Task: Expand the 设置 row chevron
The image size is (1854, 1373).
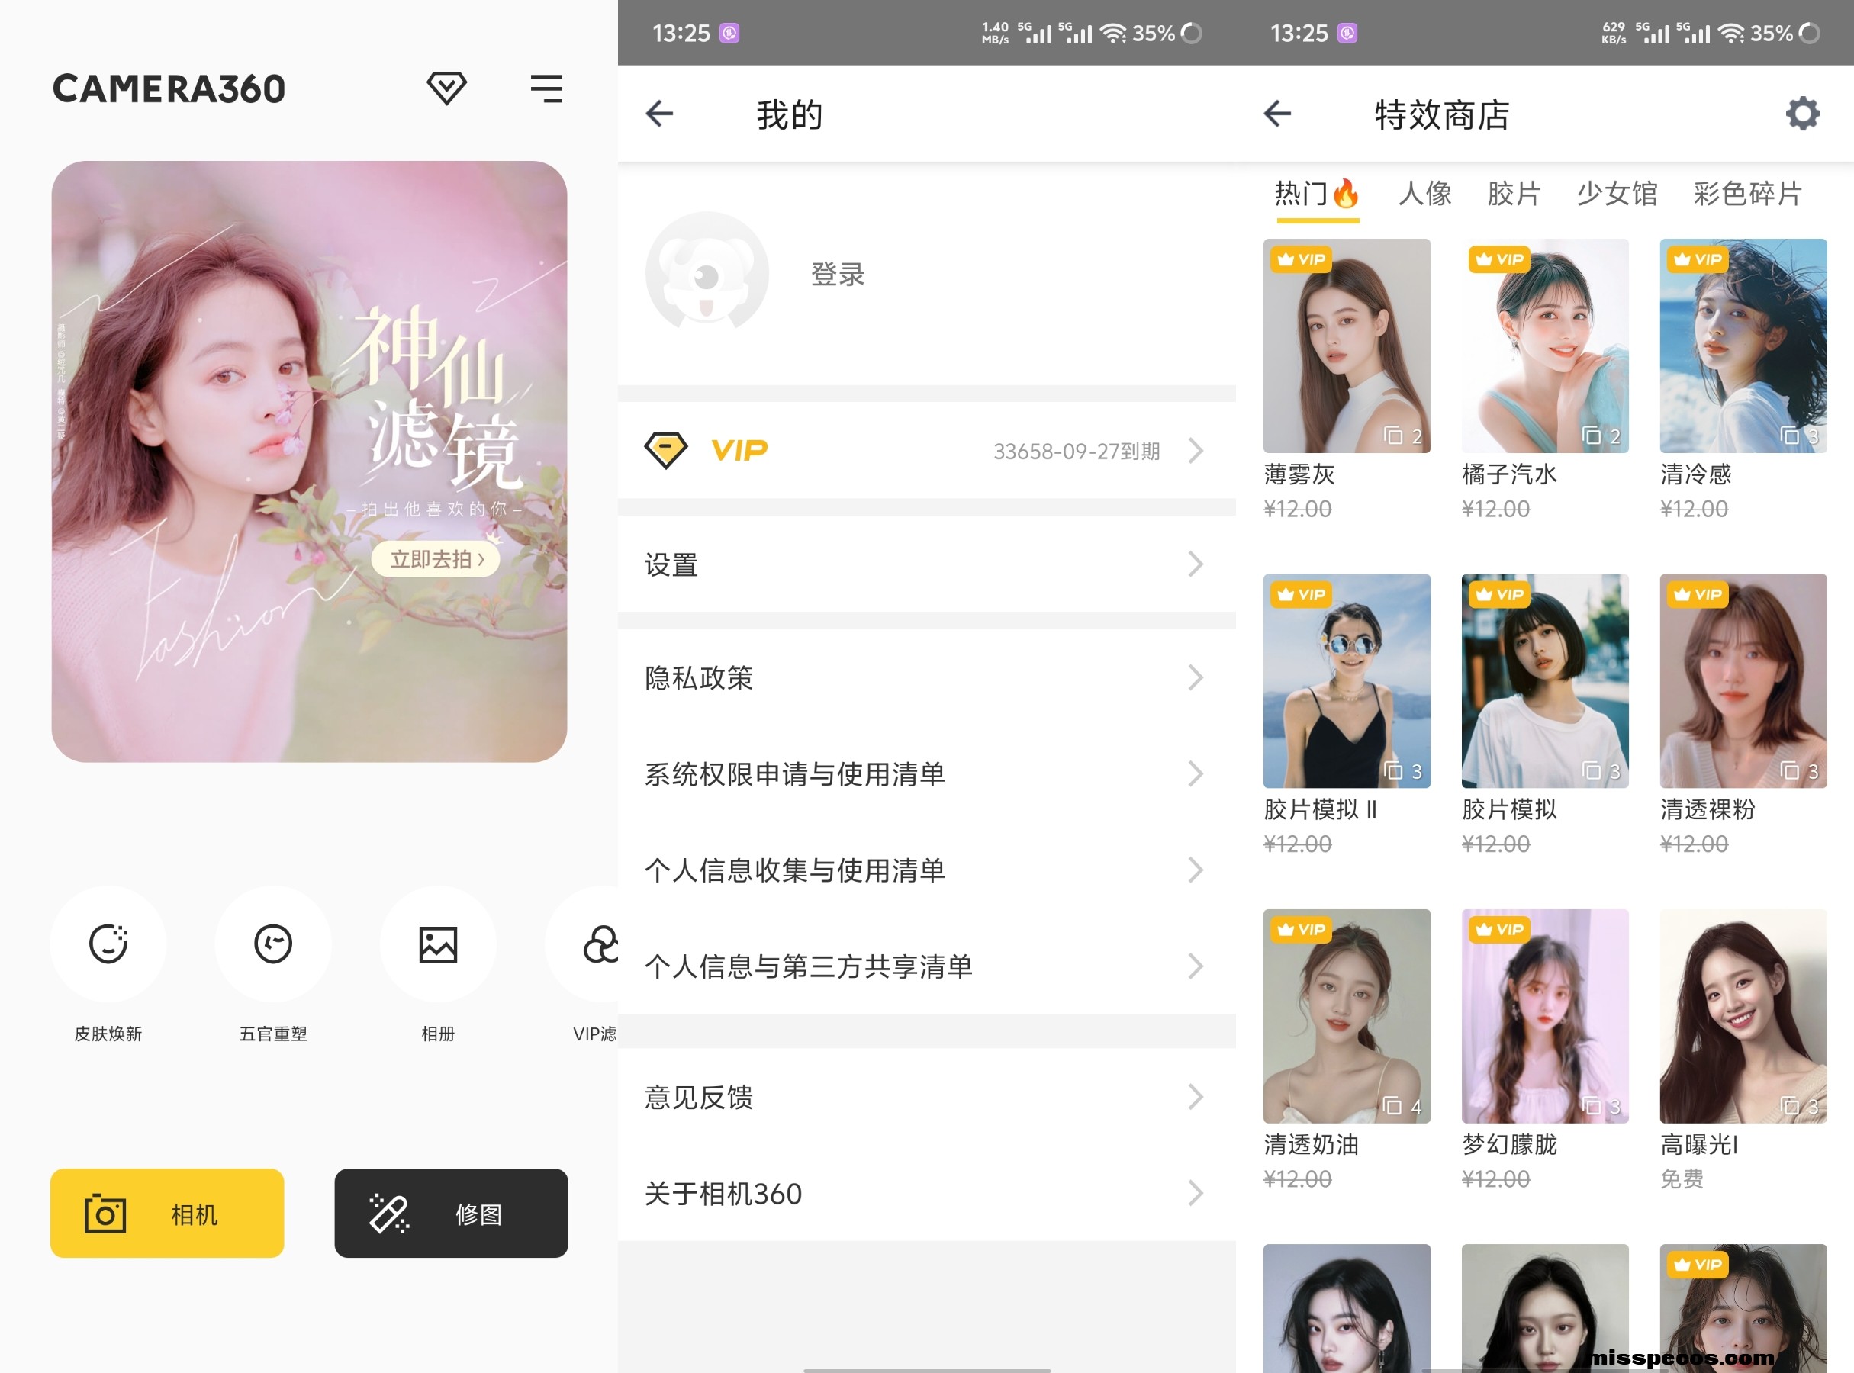Action: pos(1196,564)
